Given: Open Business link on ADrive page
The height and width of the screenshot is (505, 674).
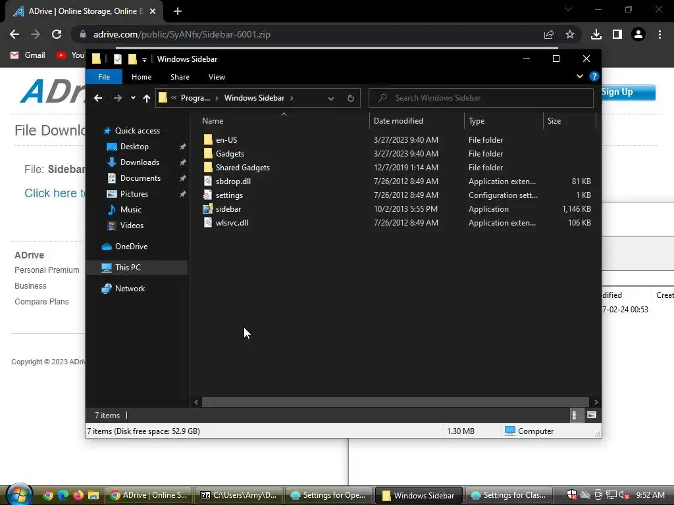Looking at the screenshot, I should pos(30,286).
